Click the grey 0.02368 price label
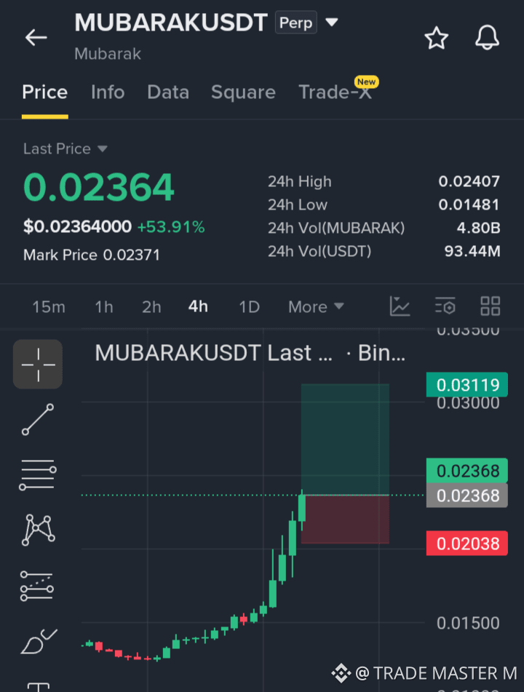This screenshot has width=524, height=692. (467, 496)
